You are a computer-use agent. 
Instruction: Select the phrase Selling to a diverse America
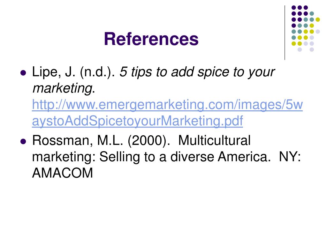pyautogui.click(x=185, y=157)
